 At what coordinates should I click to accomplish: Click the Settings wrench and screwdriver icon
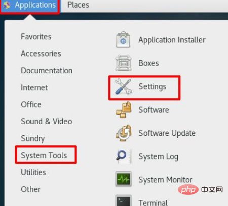tap(124, 86)
